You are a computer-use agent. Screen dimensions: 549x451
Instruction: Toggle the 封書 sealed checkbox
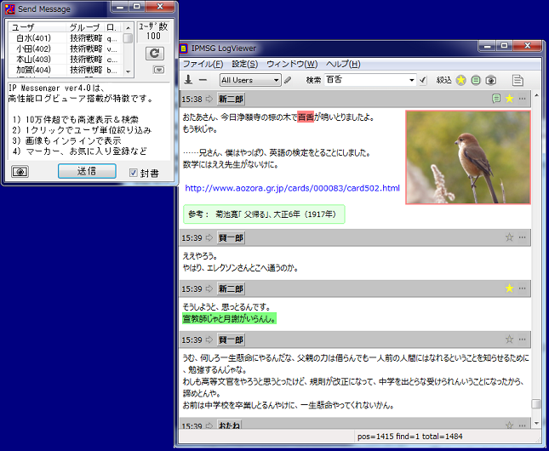point(133,172)
